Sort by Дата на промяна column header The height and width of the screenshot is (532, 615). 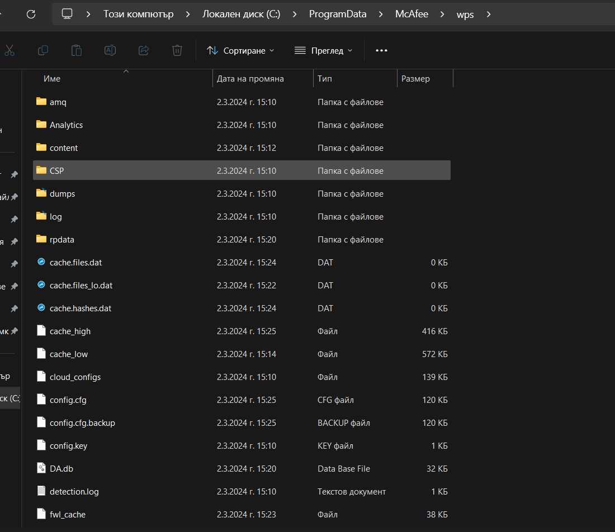point(250,79)
